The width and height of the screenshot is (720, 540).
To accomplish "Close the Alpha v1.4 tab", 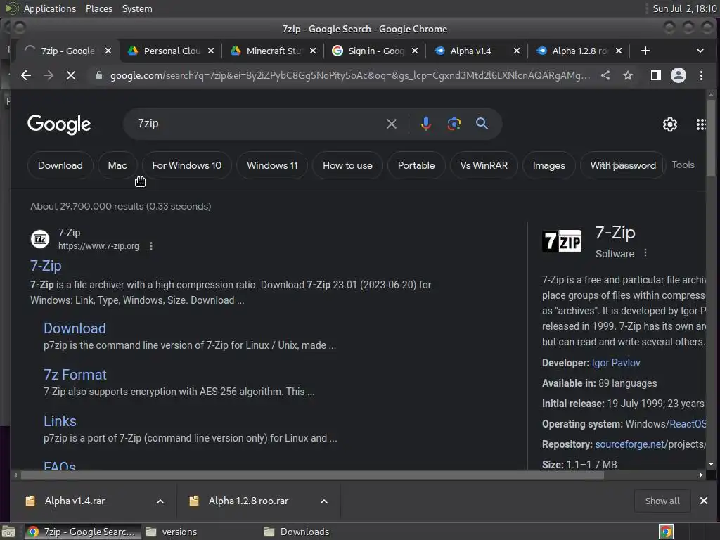I will (517, 51).
